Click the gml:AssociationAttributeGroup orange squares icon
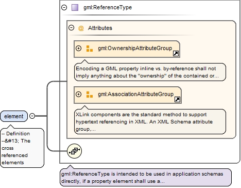Screen dimensions: 241x188 [90, 95]
